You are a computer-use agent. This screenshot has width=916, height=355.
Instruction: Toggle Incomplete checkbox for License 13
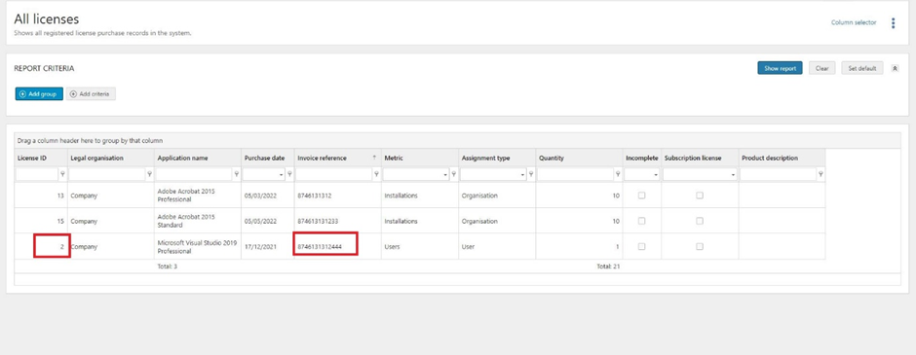point(641,195)
